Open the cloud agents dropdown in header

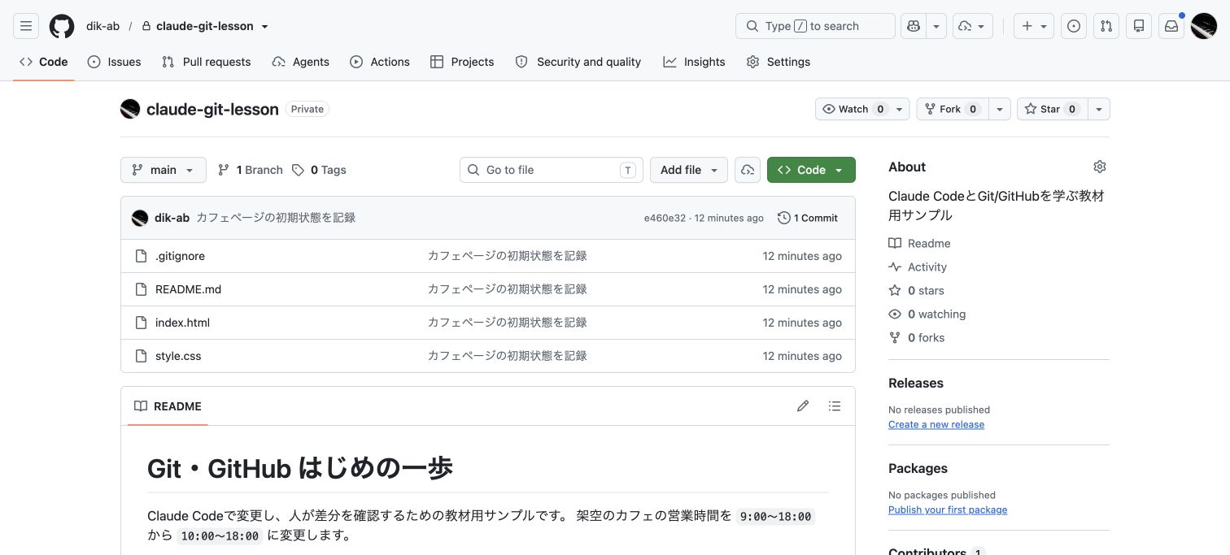coord(973,26)
